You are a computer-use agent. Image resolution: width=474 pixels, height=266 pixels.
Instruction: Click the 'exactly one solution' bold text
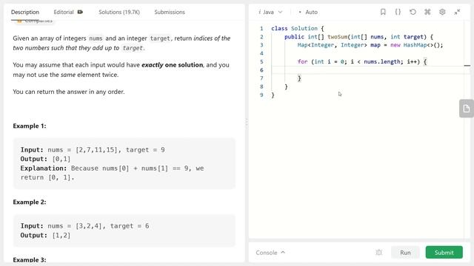point(173,65)
